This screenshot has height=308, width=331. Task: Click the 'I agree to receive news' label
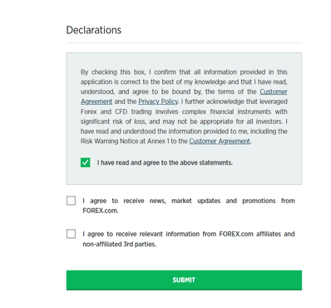coord(189,206)
